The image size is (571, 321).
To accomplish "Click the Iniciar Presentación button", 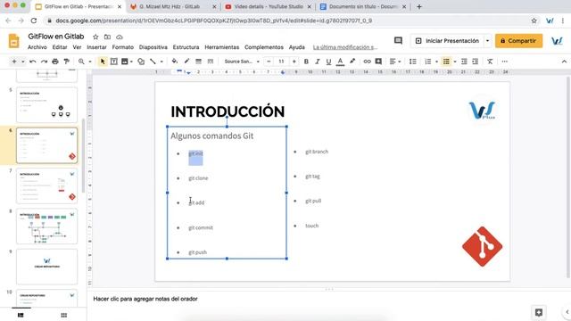I will pyautogui.click(x=447, y=41).
